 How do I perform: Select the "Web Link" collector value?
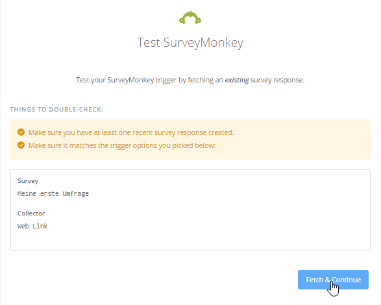32,226
